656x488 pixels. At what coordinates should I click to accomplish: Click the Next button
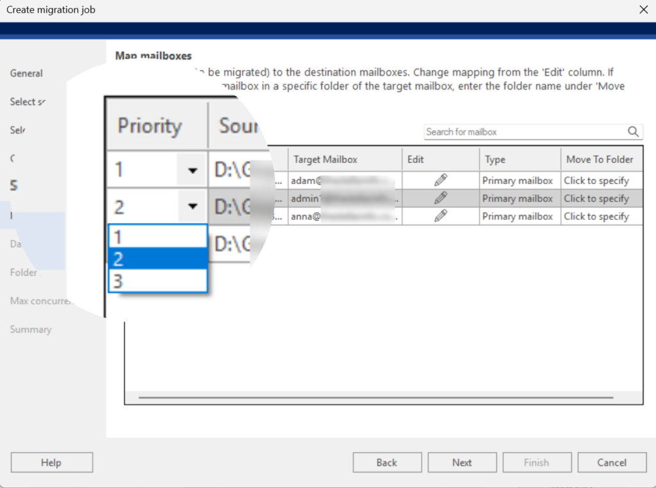[x=463, y=462]
